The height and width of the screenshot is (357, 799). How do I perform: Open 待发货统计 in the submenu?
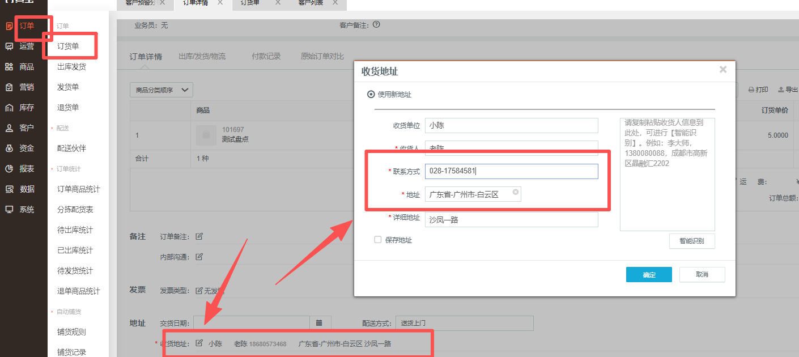click(75, 271)
